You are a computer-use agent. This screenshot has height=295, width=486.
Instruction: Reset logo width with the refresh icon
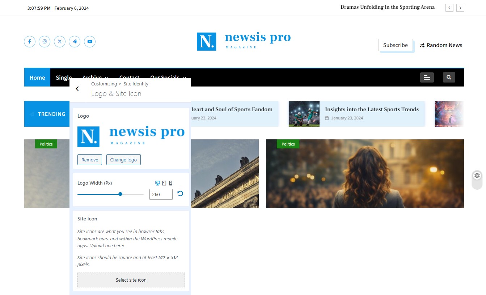click(x=180, y=194)
